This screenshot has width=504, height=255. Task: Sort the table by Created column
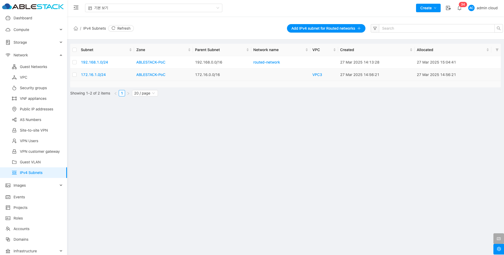coord(411,50)
